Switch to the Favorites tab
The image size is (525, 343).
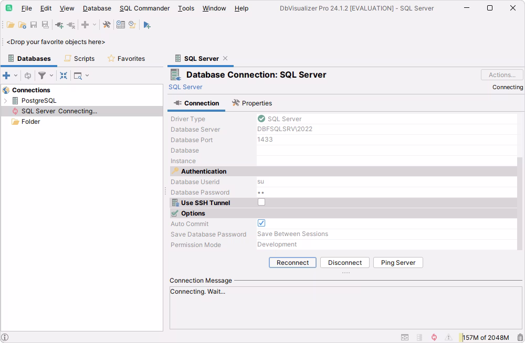(127, 59)
